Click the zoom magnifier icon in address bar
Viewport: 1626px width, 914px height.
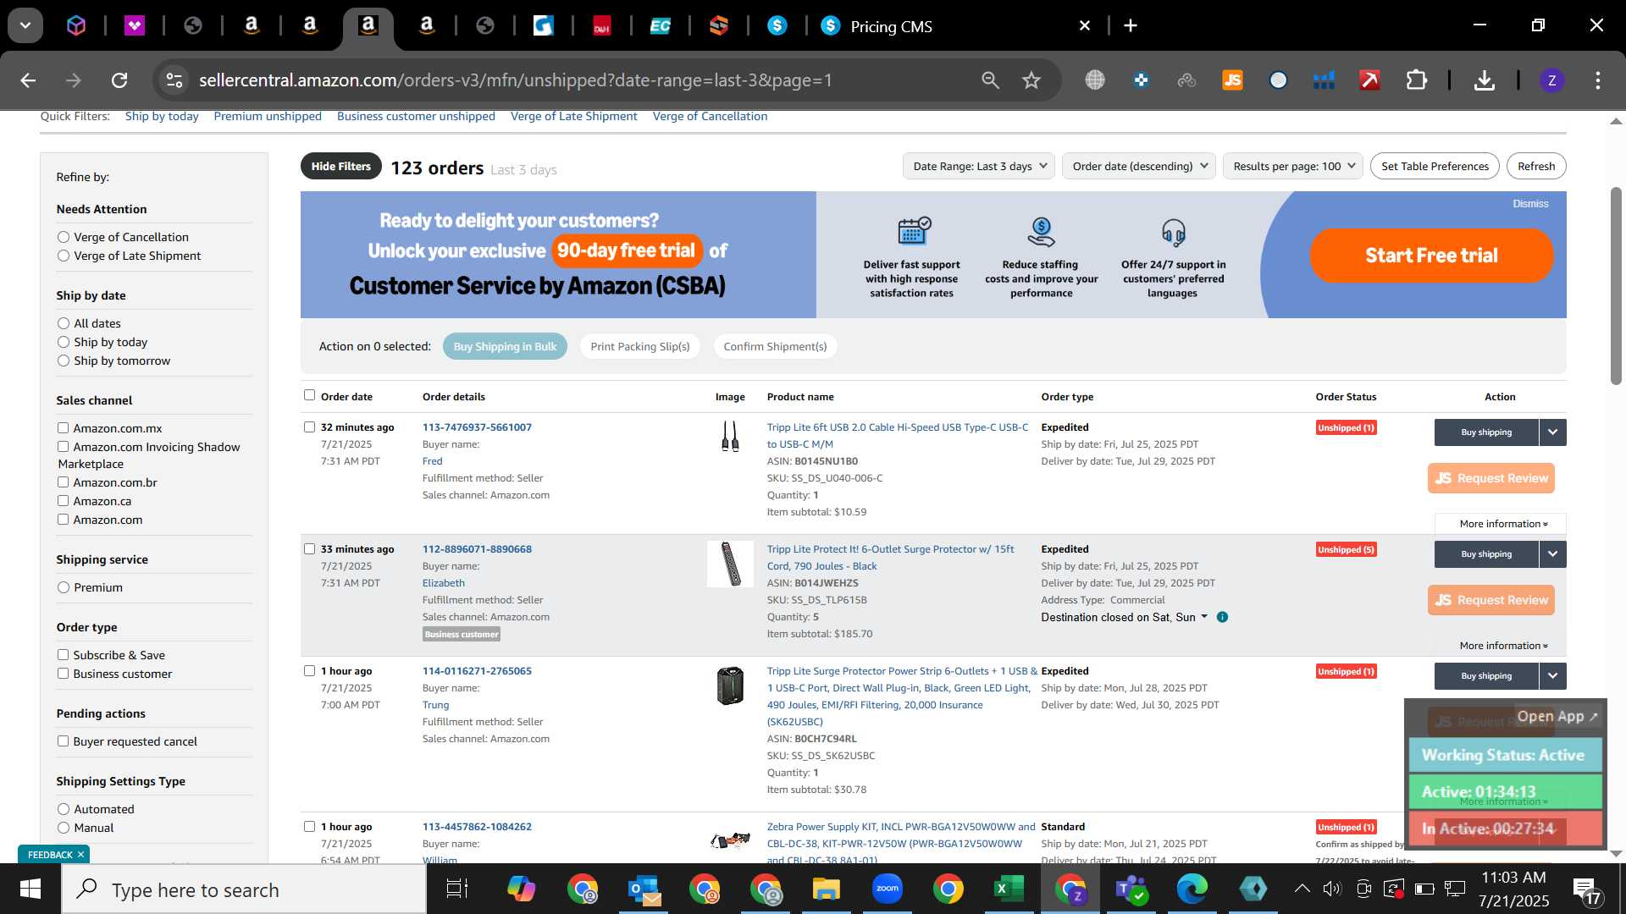[x=990, y=80]
